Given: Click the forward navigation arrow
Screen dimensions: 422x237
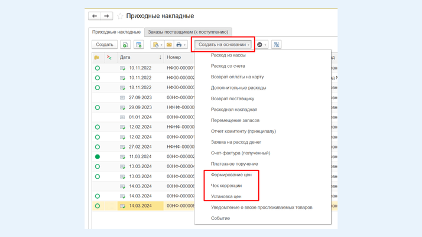Looking at the screenshot, I should [x=106, y=16].
